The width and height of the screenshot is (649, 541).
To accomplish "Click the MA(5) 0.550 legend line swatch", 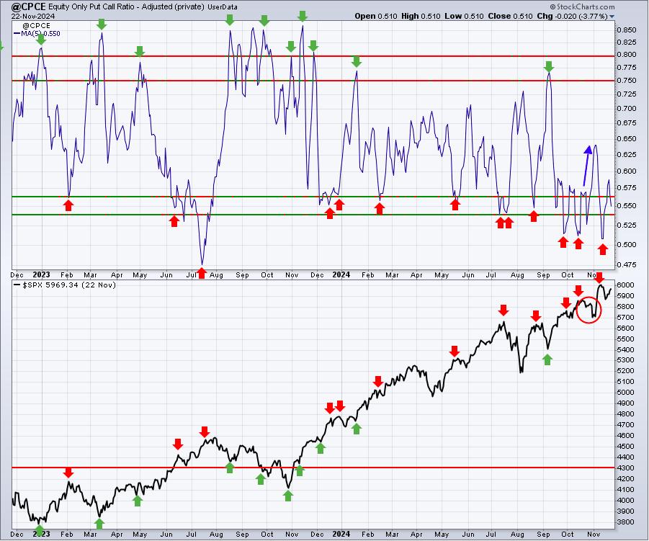I will [17, 34].
